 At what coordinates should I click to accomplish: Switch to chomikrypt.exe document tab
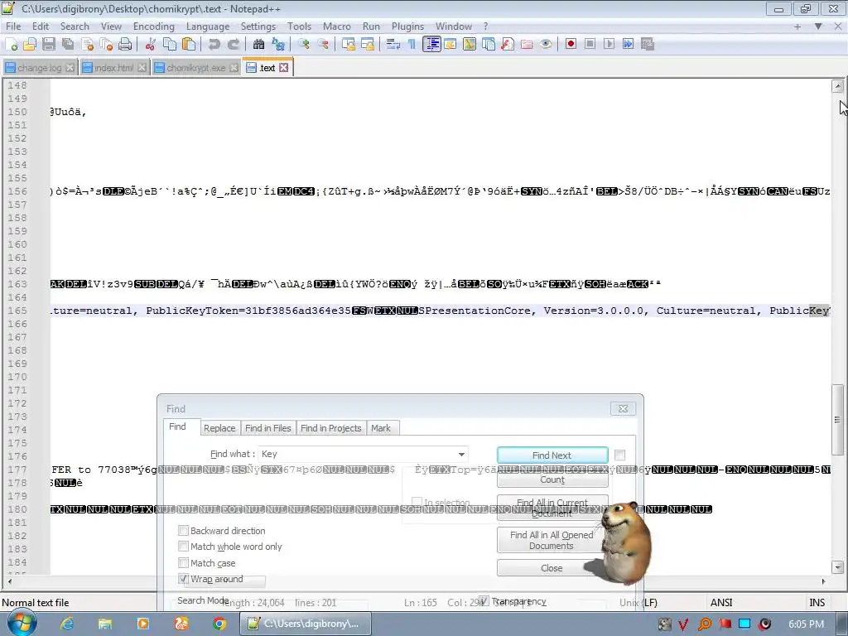[196, 68]
